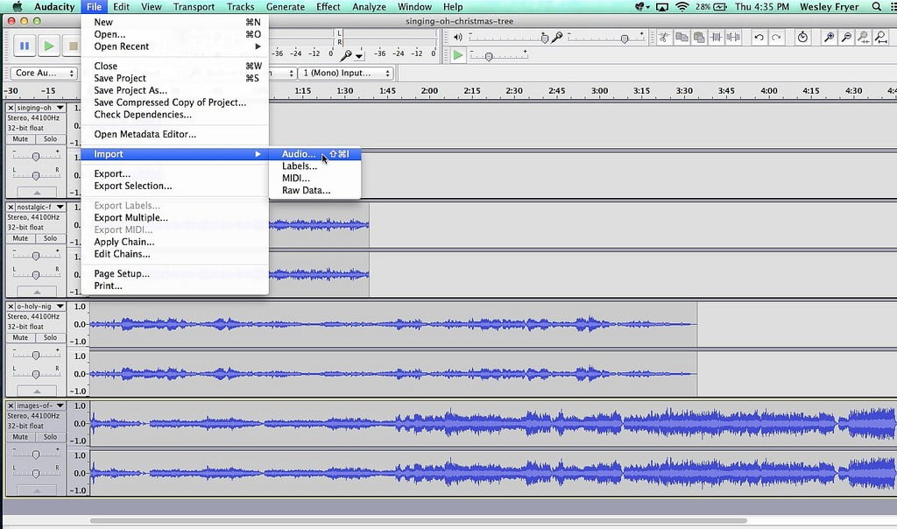
Task: Click the Zoom Out magnifier icon
Action: click(846, 38)
